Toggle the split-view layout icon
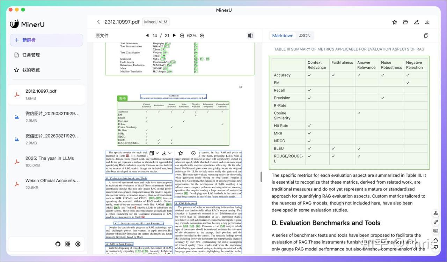This screenshot has width=447, height=262. pyautogui.click(x=250, y=36)
